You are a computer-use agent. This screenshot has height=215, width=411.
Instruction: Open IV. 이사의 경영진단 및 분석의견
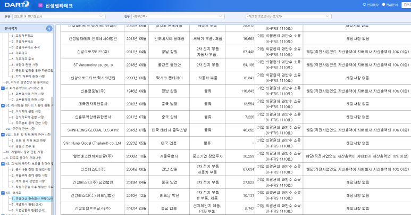(27, 82)
